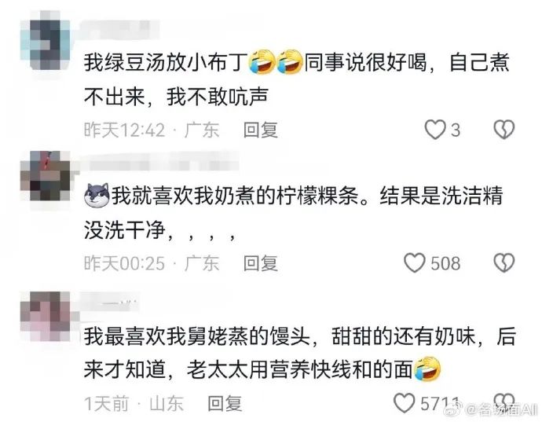
Task: Like the lemon rice noodle comment
Action: tap(415, 263)
